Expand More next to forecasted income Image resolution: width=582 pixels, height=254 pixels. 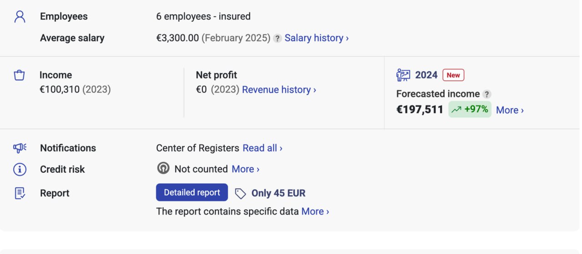510,110
